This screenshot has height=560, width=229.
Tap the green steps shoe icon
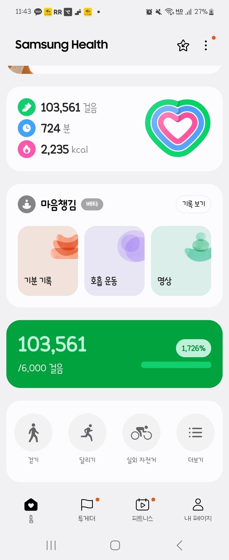coord(27,107)
